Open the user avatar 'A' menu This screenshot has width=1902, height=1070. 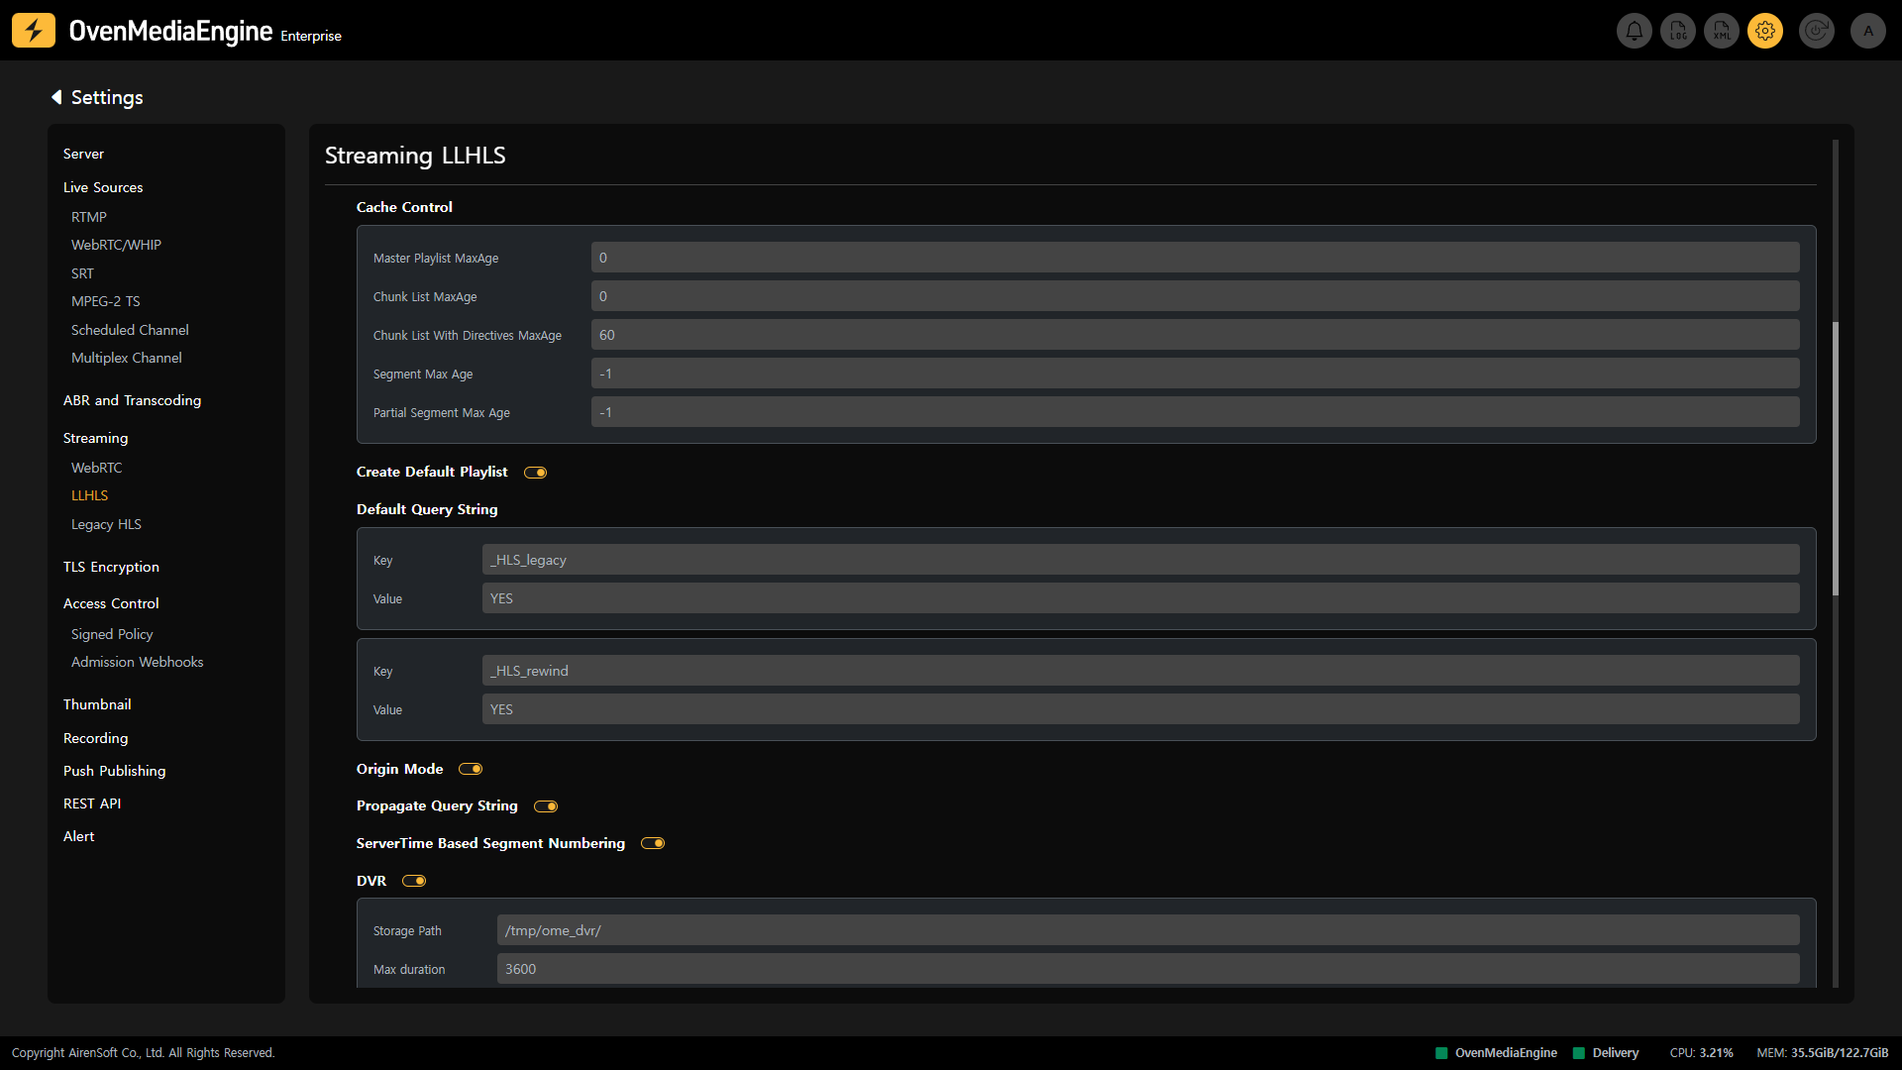(x=1868, y=31)
